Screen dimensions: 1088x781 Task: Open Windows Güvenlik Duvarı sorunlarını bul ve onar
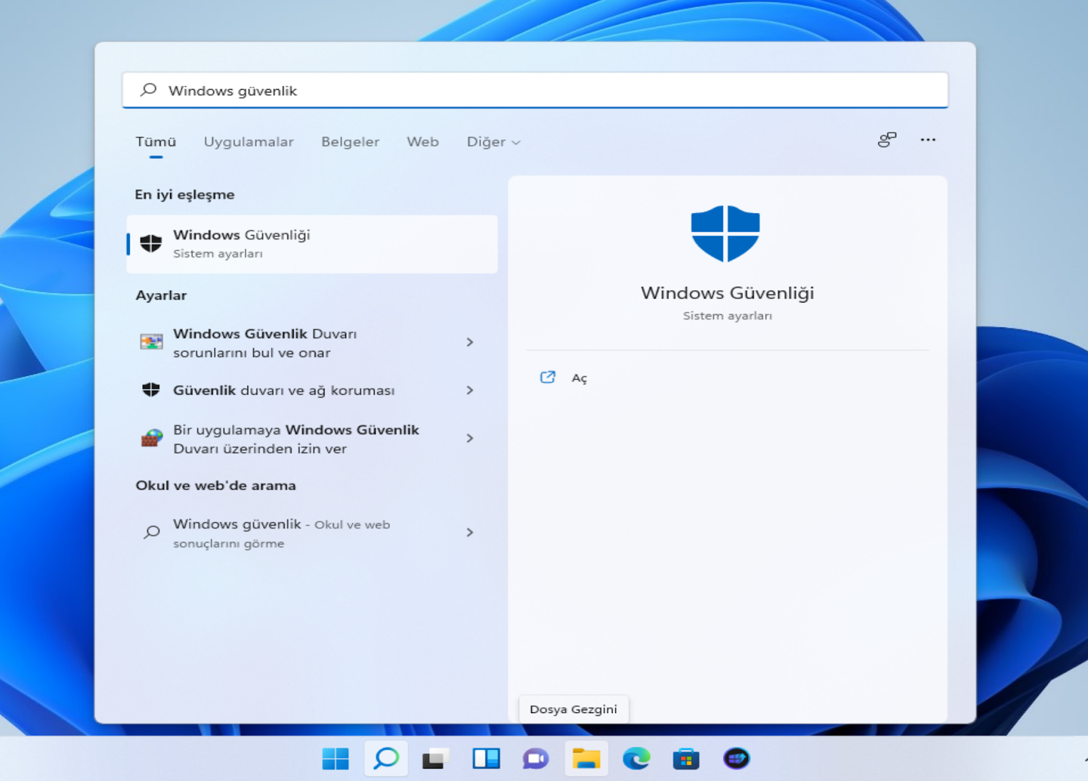point(312,343)
